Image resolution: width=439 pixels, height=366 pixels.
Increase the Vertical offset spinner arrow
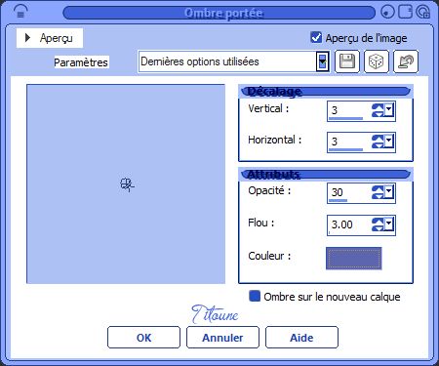tap(378, 107)
